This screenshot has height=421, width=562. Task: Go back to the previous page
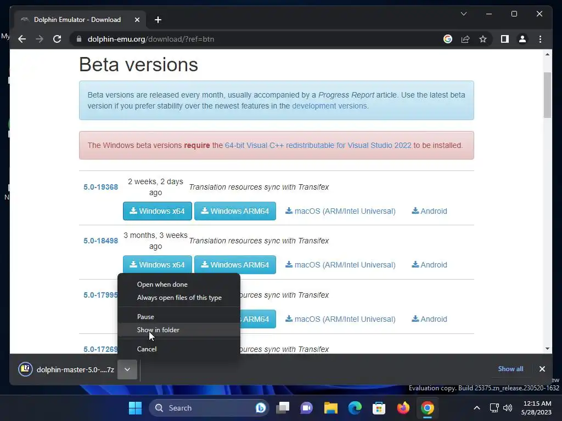coord(22,39)
